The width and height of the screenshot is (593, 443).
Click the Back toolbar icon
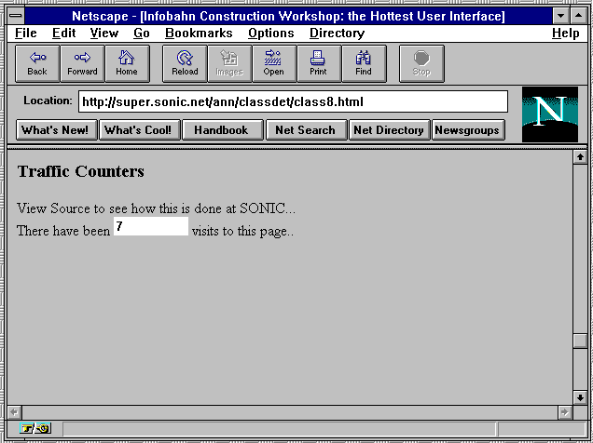click(x=37, y=63)
